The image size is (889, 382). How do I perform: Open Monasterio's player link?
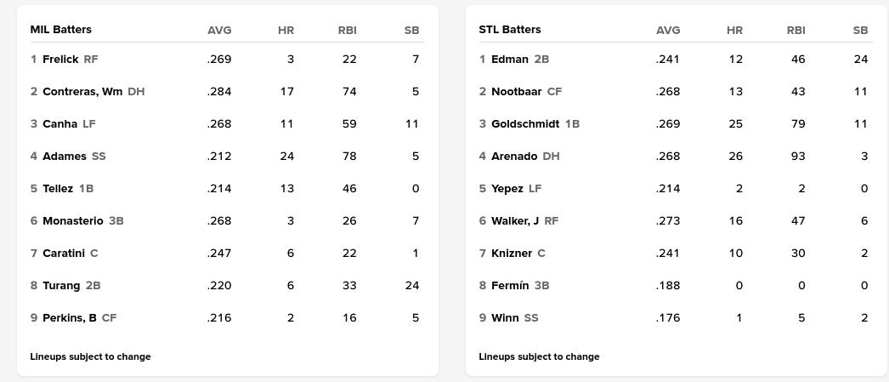pyautogui.click(x=73, y=221)
